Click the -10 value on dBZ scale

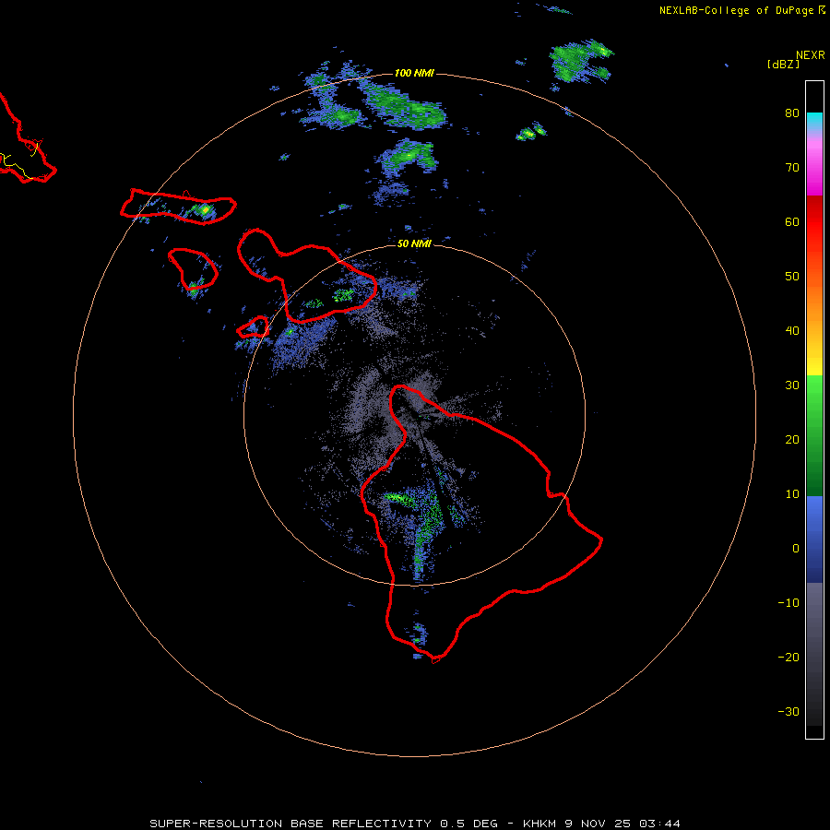[788, 603]
